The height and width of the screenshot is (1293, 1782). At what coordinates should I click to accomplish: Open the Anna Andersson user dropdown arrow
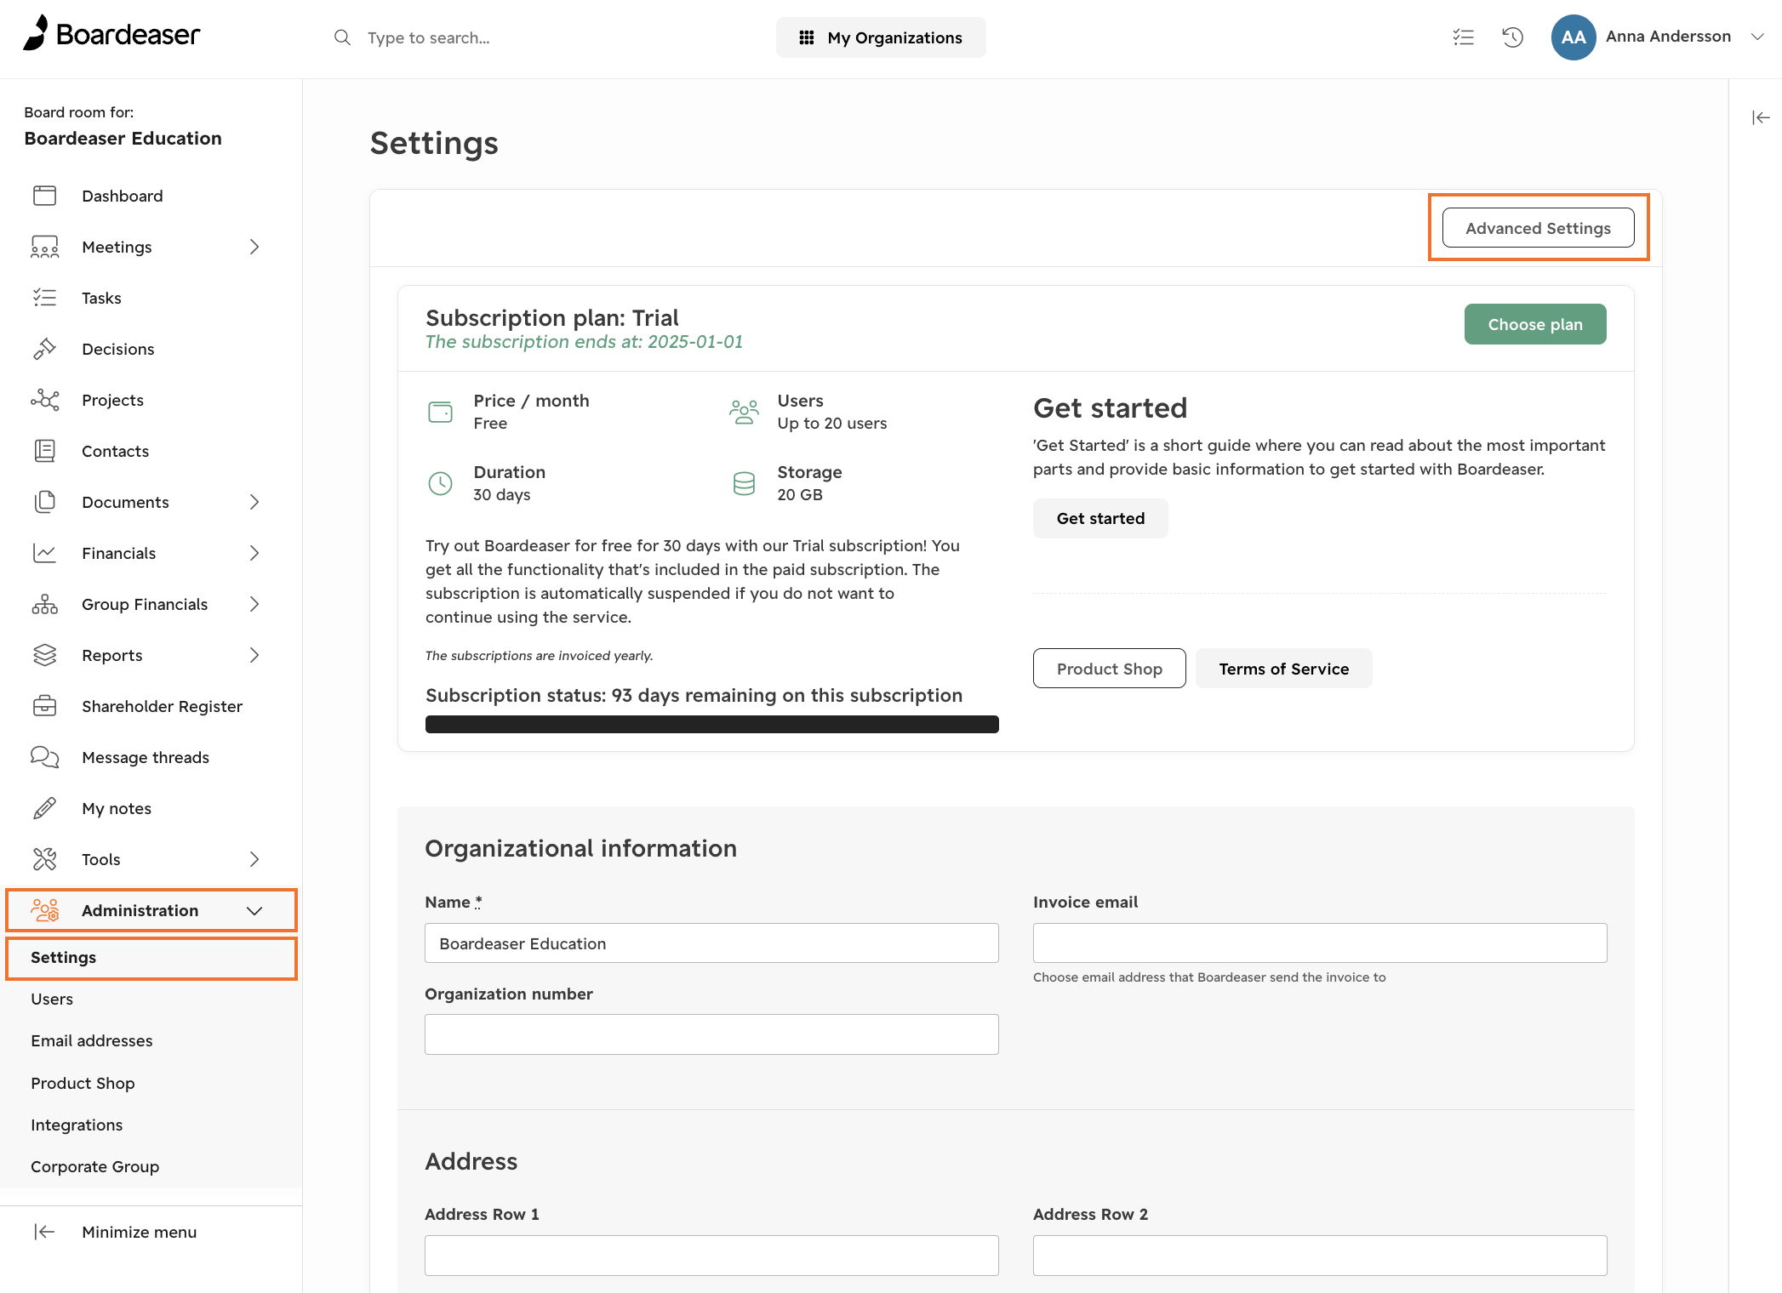click(x=1757, y=37)
